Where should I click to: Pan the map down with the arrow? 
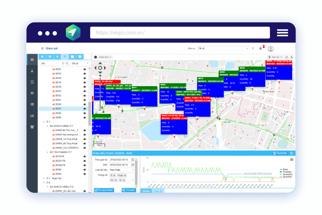(100, 72)
